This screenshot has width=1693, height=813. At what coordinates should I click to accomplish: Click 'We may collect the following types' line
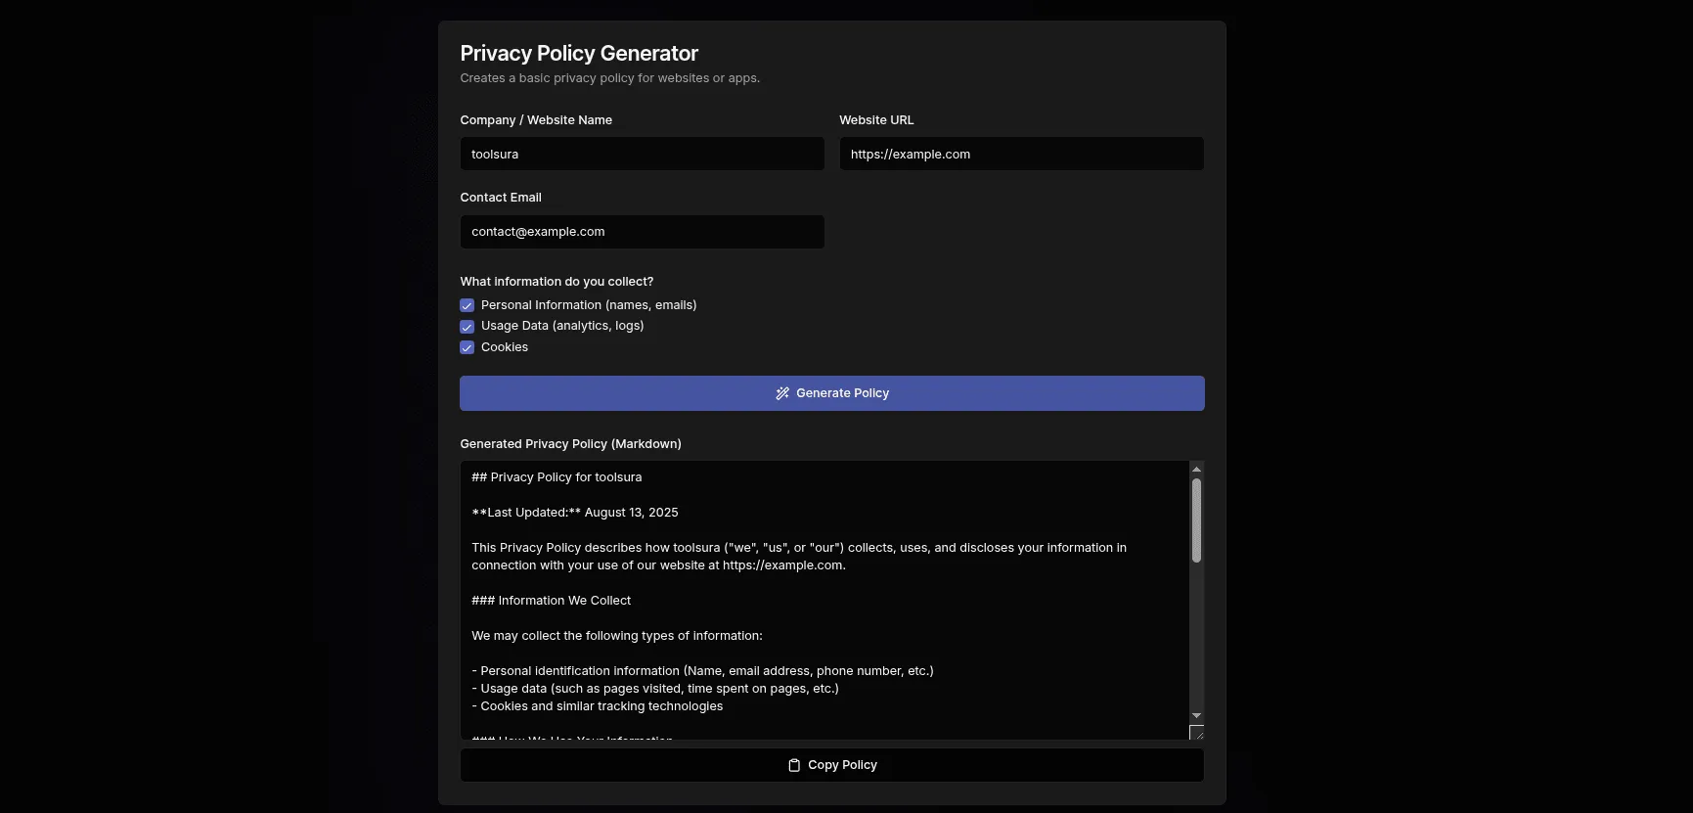617,636
